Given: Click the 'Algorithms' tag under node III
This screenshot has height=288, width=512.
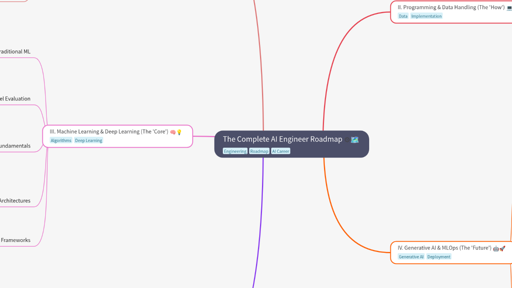Looking at the screenshot, I should click(x=61, y=140).
